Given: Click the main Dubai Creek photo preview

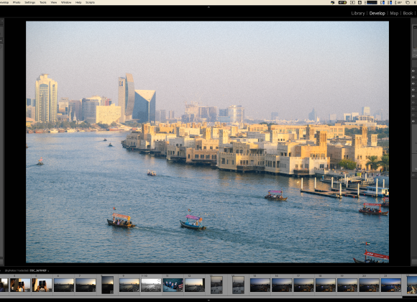Looking at the screenshot, I should coord(208,142).
